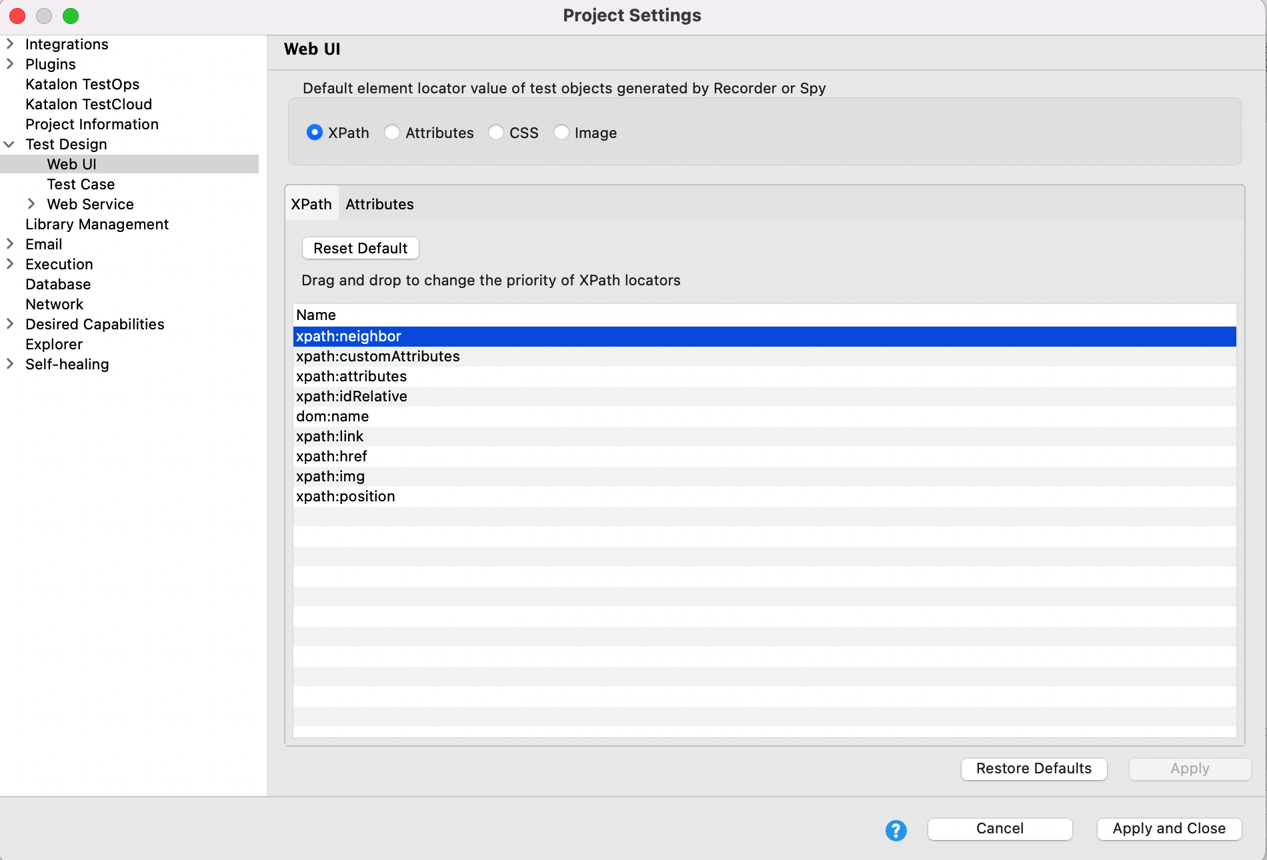This screenshot has height=860, width=1267.
Task: Switch to the Attributes tab
Action: point(379,204)
